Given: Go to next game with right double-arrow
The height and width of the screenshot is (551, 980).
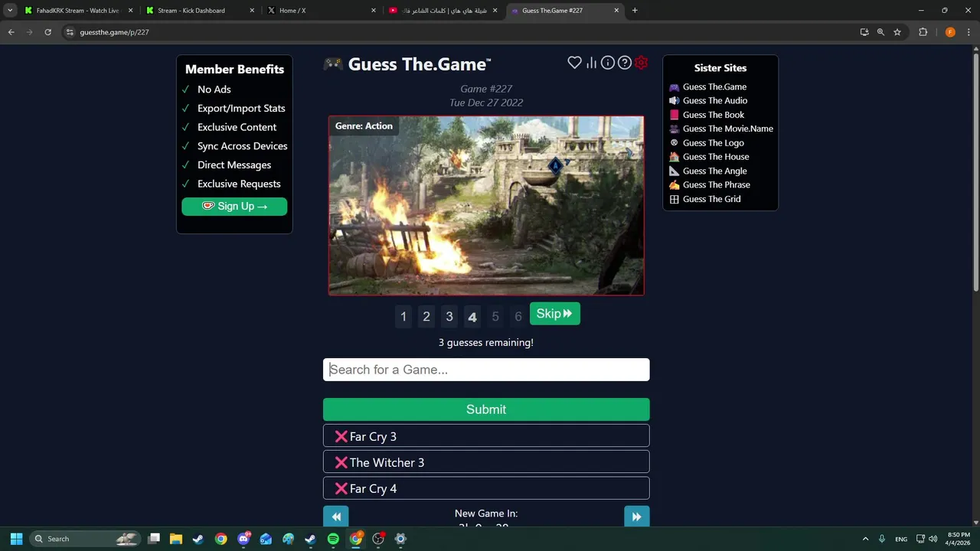Looking at the screenshot, I should pyautogui.click(x=637, y=517).
